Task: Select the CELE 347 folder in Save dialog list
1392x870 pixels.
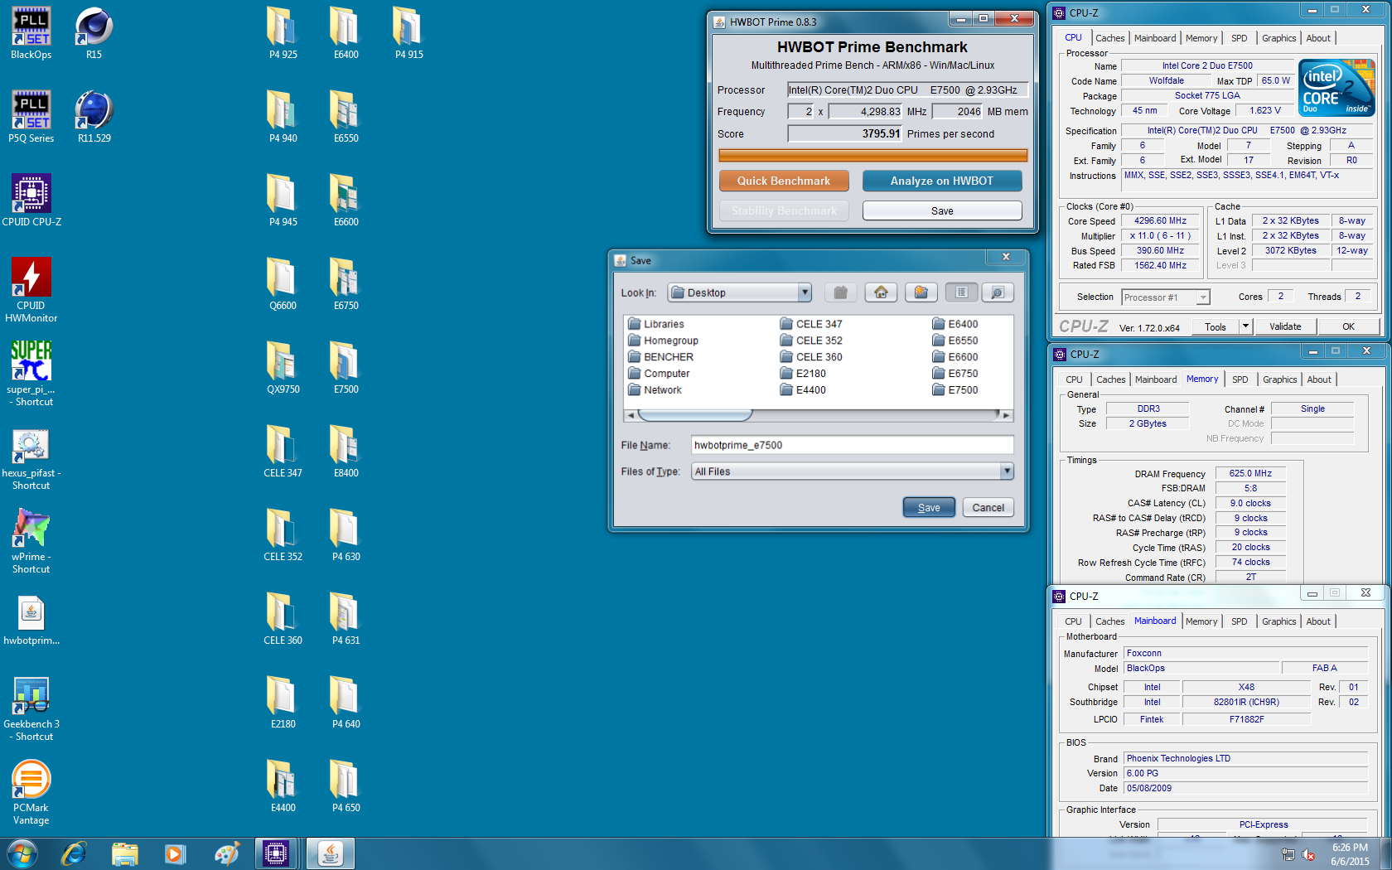Action: (811, 324)
